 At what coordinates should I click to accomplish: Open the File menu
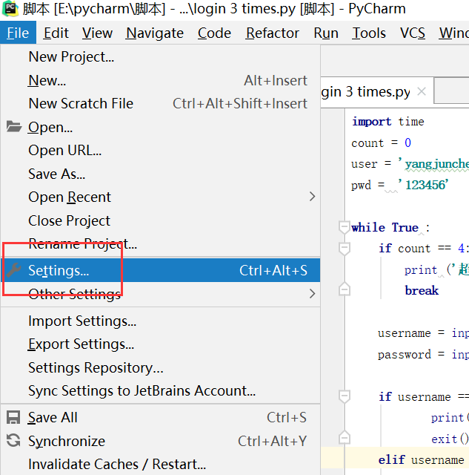point(18,33)
